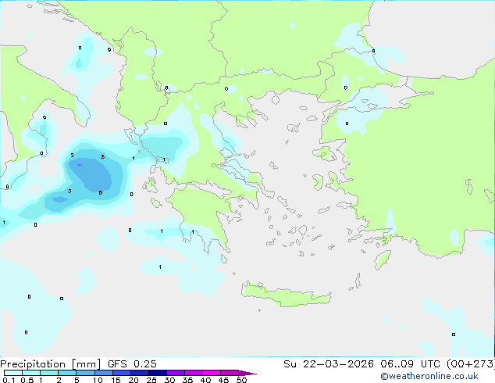Click the legend swatch between 2 and 5
The width and height of the screenshot is (495, 383).
coord(67,373)
